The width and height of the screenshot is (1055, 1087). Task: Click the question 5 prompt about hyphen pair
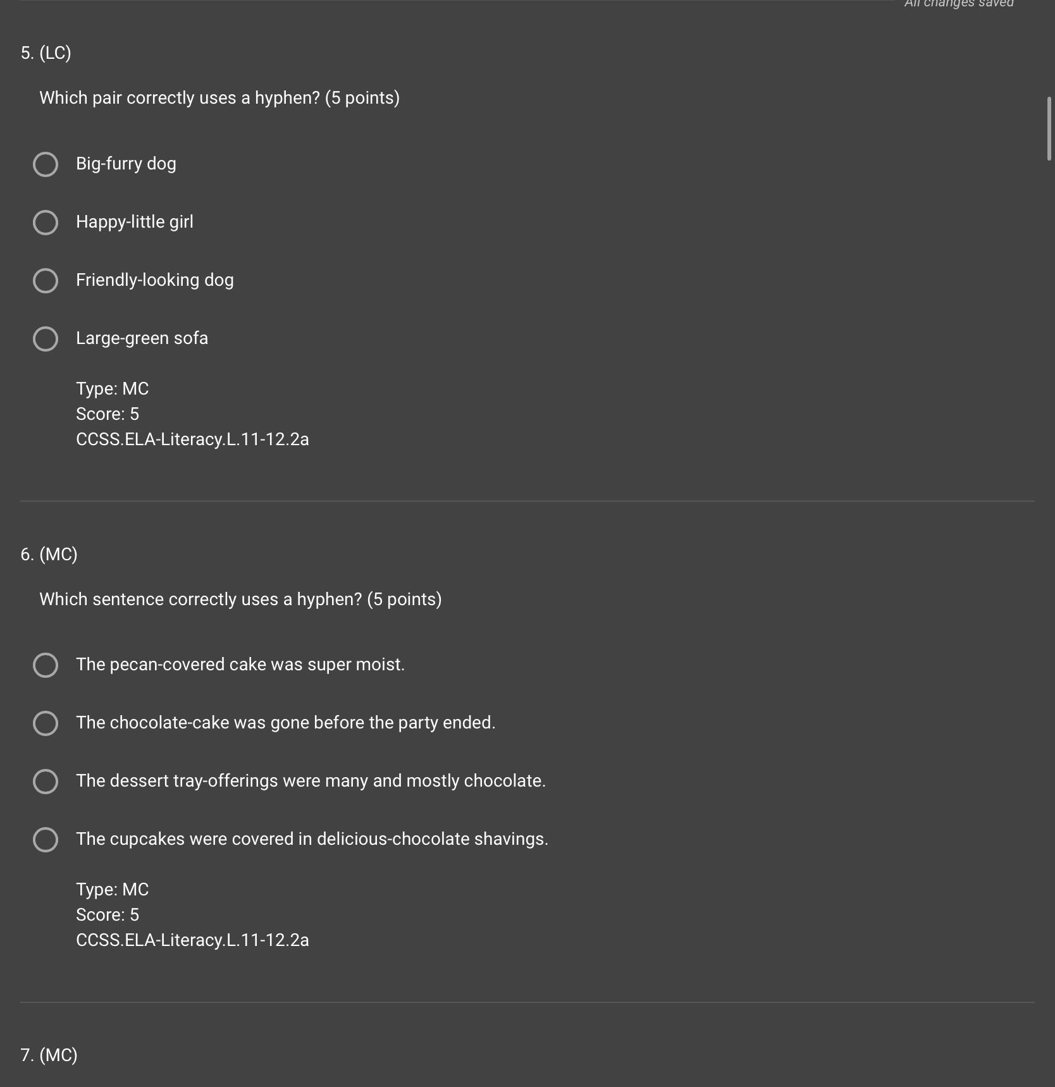tap(219, 98)
